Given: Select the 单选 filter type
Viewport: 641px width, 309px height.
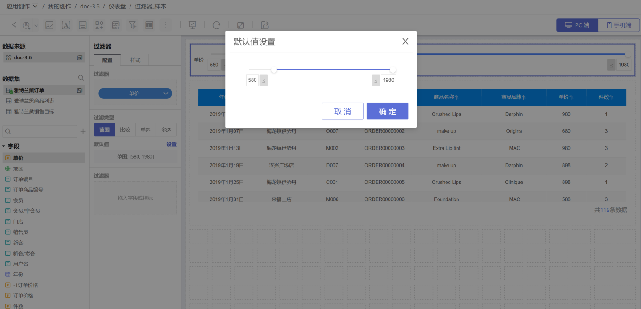Looking at the screenshot, I should pyautogui.click(x=146, y=130).
